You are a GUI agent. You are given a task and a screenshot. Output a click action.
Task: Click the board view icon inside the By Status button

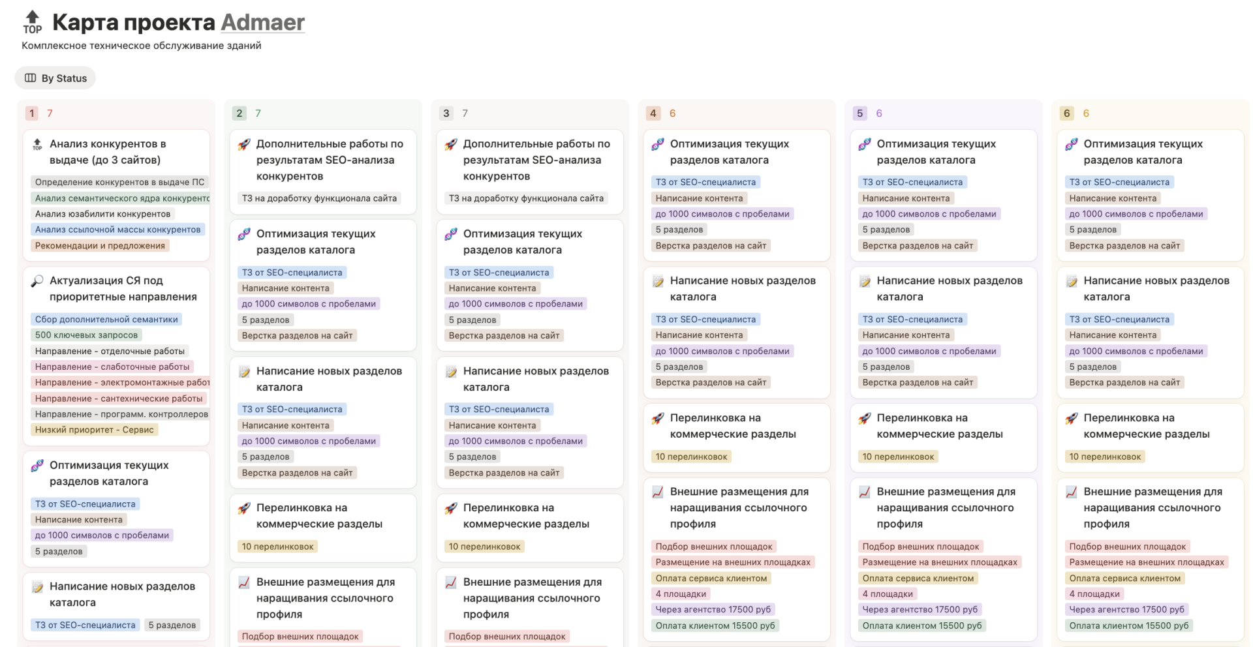point(30,78)
